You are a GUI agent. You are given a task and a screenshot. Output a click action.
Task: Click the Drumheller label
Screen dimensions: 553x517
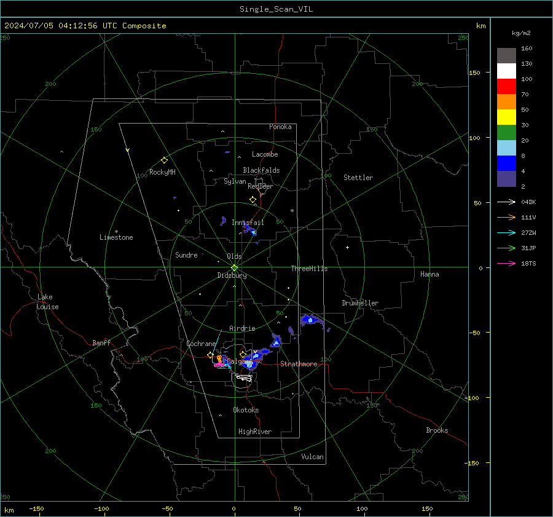point(360,303)
